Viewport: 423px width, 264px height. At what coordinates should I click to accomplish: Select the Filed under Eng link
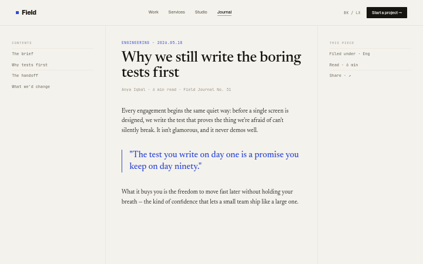tap(350, 54)
